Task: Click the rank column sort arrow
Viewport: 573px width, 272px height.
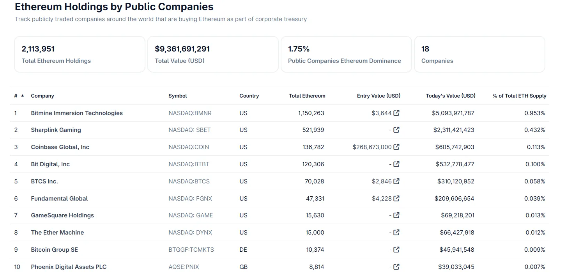Action: (22, 96)
